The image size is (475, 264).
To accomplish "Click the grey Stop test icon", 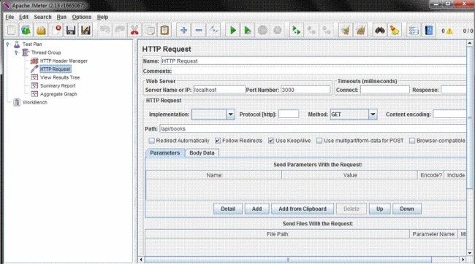I will pyautogui.click(x=262, y=30).
